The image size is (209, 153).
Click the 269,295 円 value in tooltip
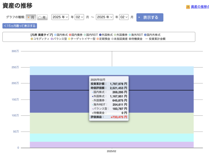tap(120, 92)
